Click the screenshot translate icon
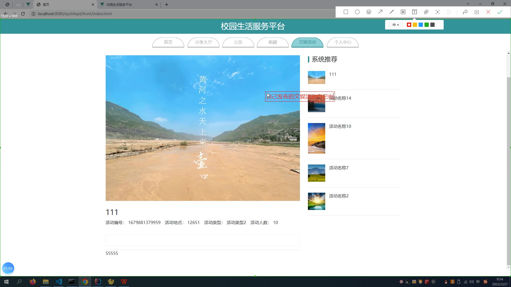The image size is (511, 287). click(x=426, y=12)
